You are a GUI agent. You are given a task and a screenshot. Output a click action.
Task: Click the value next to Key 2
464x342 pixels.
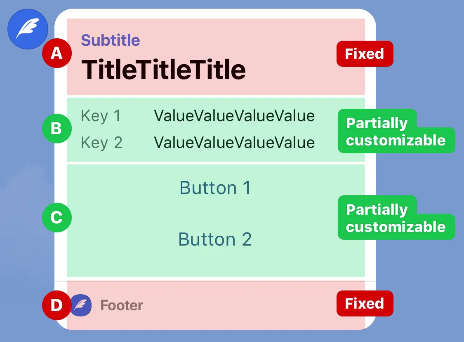coord(234,143)
